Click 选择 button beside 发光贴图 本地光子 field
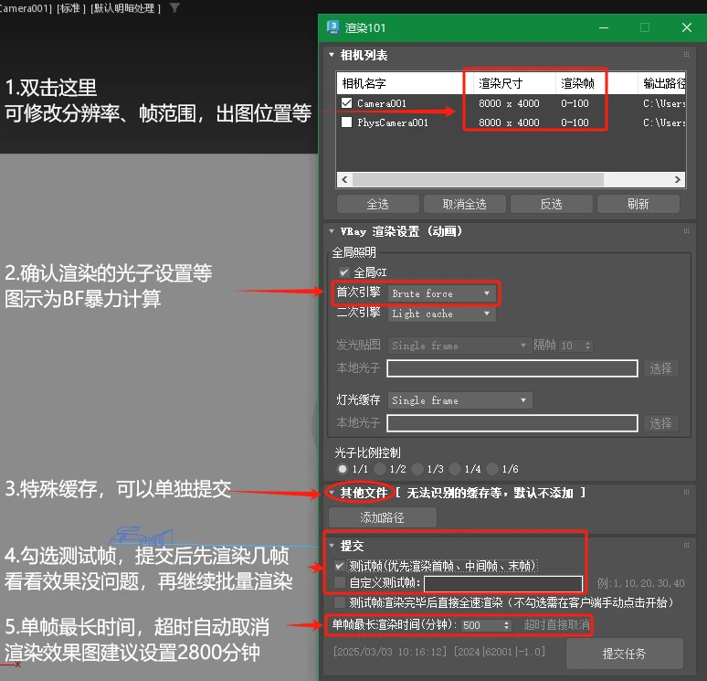Screen dimensions: 707x681 (660, 368)
